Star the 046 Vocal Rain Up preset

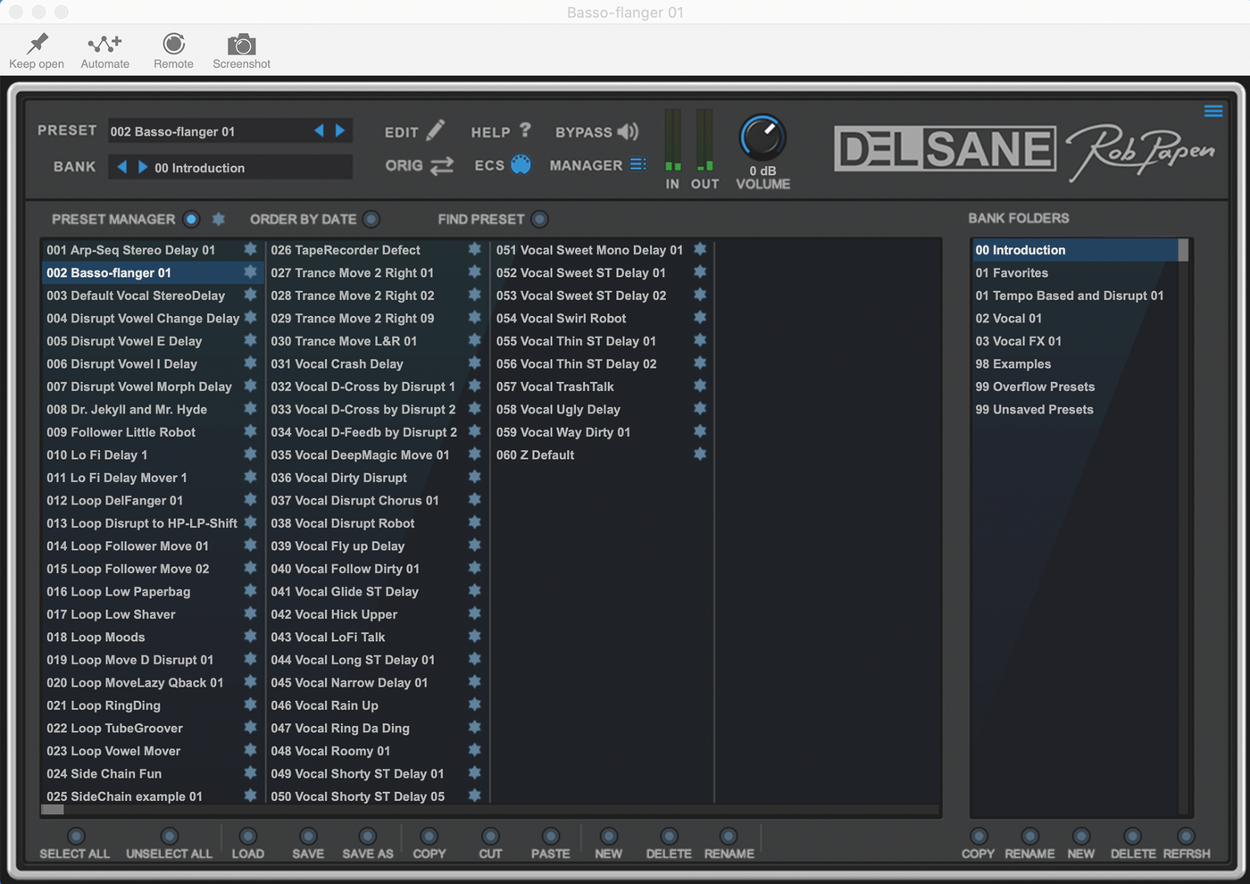click(474, 705)
